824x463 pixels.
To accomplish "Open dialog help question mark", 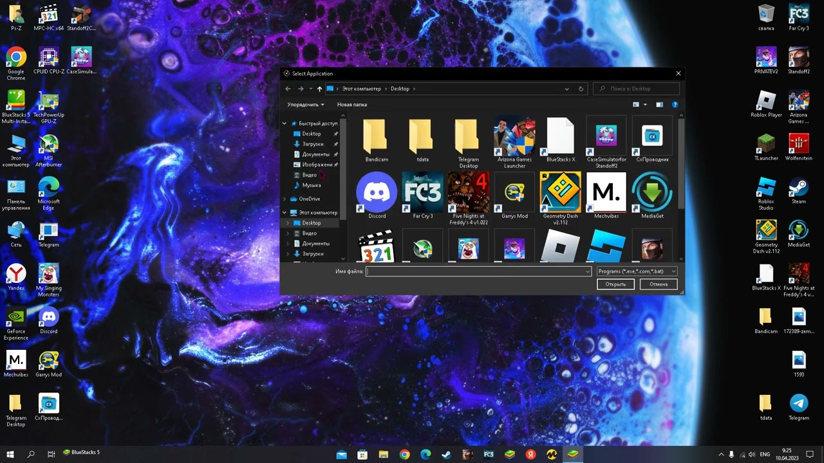I will (x=675, y=104).
